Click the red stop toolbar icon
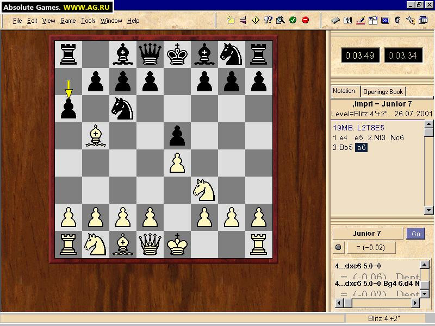Screen dimensions: 435x326 [x=306, y=20]
